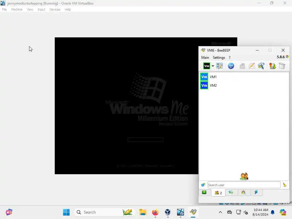Switch to the chat bubbles tab
This screenshot has width=292, height=219.
[231, 192]
